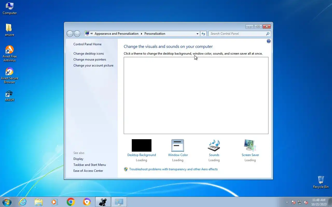332x207 pixels.
Task: Click the Sounds keyboard icon
Action: tap(214, 145)
